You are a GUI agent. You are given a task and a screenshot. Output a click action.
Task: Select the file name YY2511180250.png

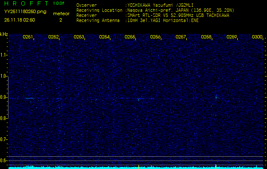[x=25, y=12]
